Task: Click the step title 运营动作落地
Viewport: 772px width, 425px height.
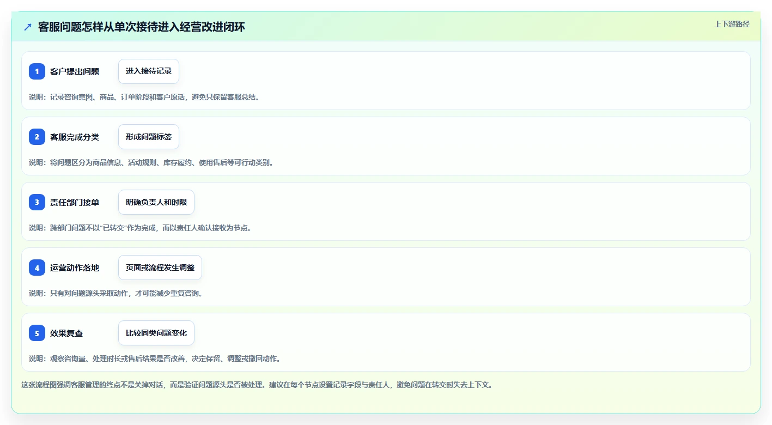Action: point(75,268)
